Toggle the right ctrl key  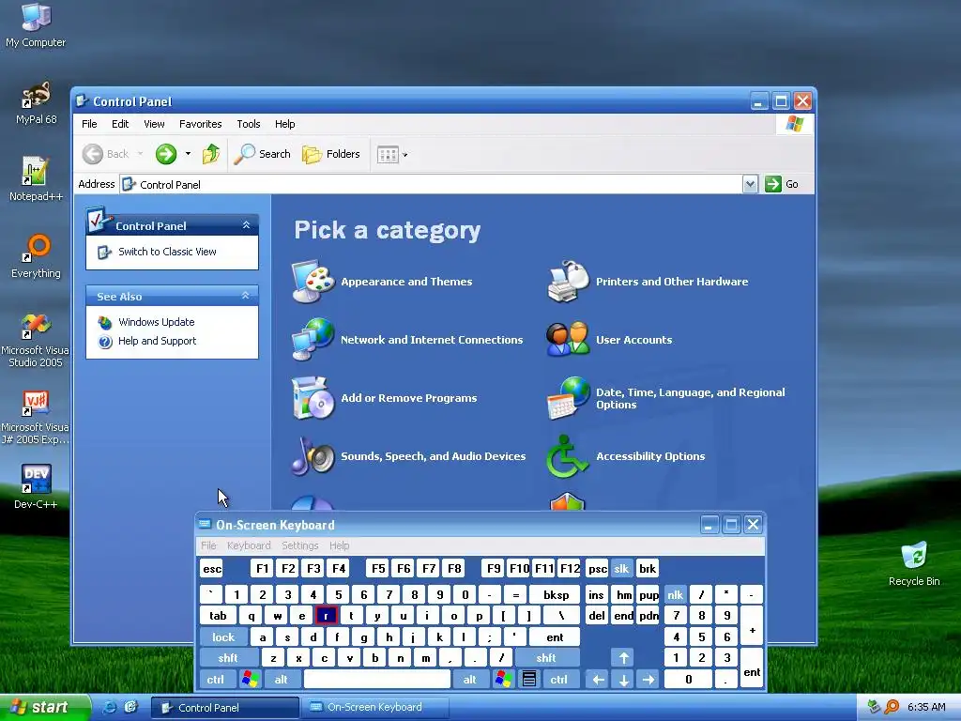click(x=559, y=680)
